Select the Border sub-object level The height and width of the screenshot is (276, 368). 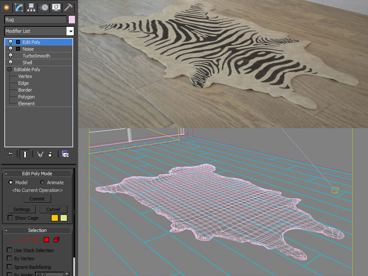tap(25, 90)
